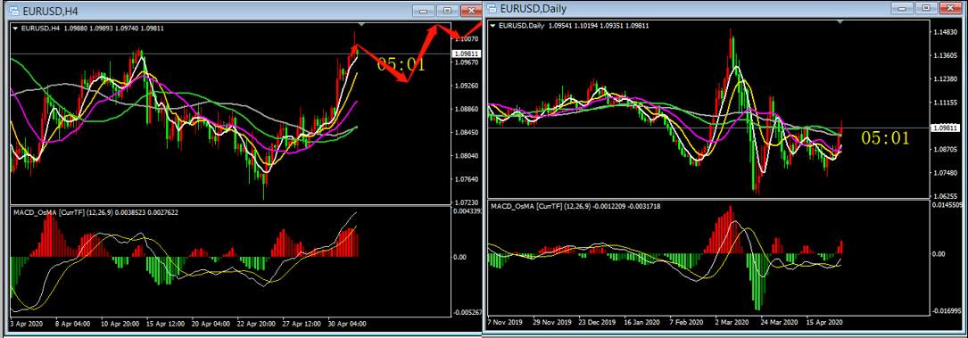
Task: Click the 1.08040 price level on H4 scale
Action: click(466, 156)
